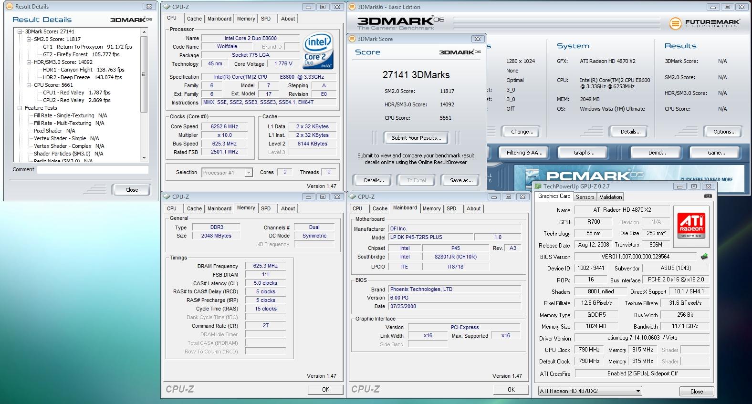Collapse the CPU Score tree node

coord(29,85)
